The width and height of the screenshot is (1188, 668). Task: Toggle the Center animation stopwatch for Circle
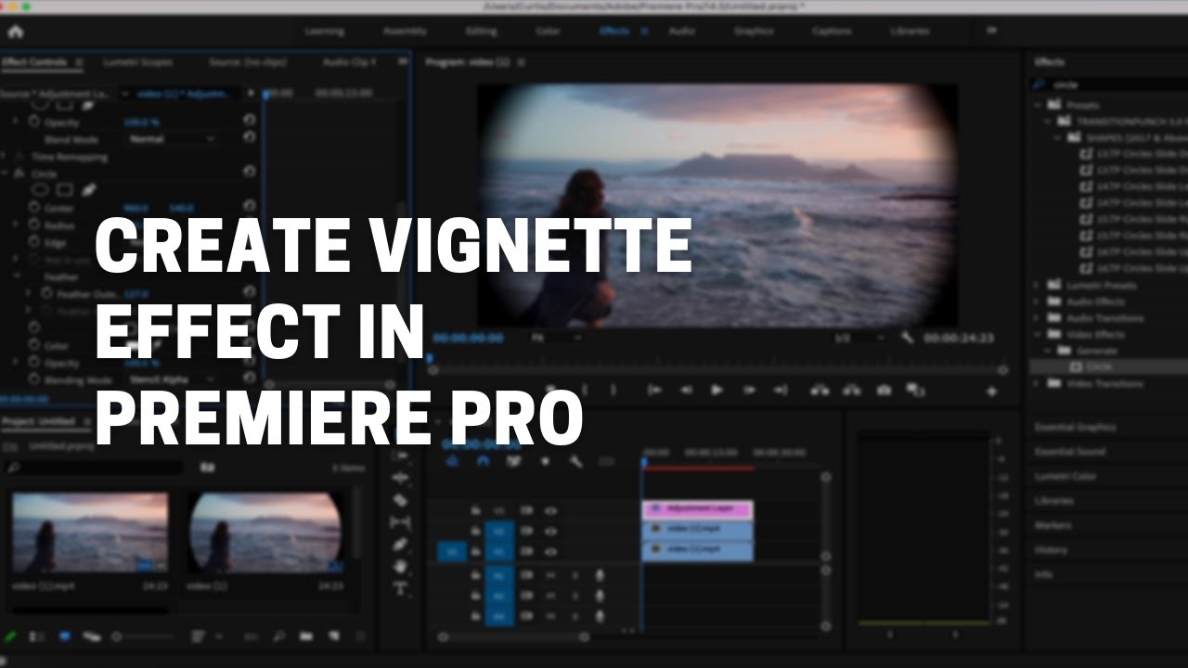[x=35, y=207]
